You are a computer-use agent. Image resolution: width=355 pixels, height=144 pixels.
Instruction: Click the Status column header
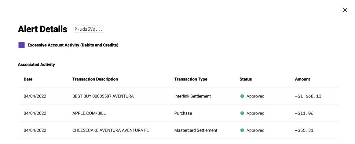click(x=246, y=79)
